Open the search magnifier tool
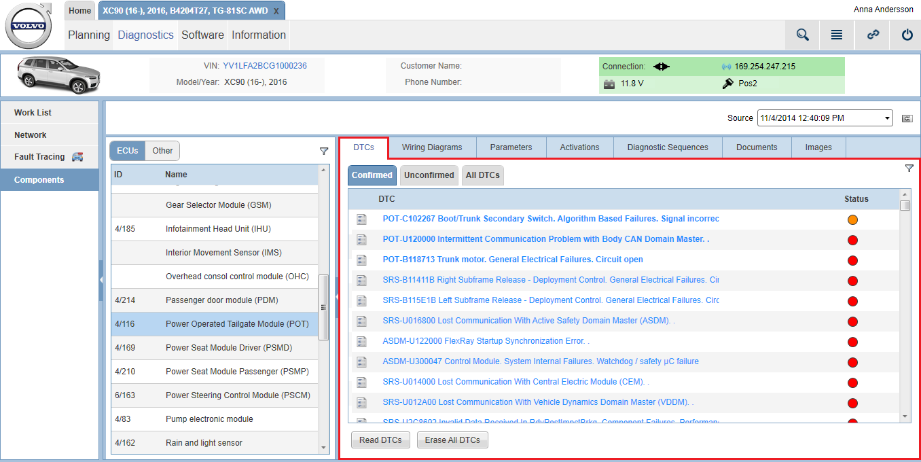 (802, 35)
